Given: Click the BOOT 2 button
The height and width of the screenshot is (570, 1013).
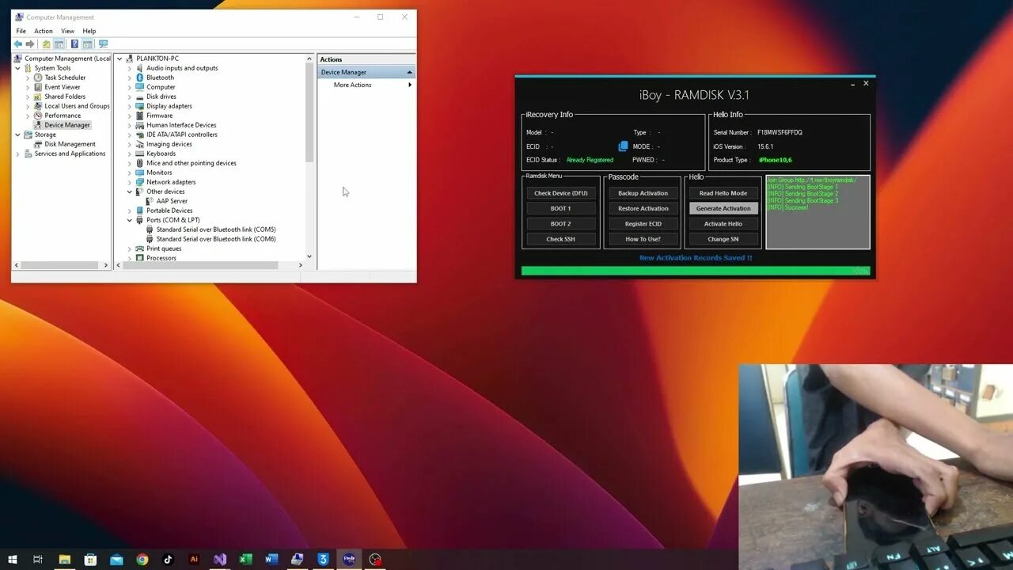Looking at the screenshot, I should coord(561,223).
